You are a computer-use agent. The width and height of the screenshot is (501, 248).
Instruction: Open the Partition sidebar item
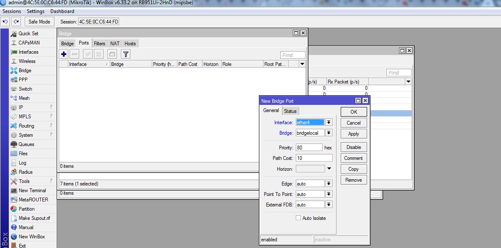[26, 209]
